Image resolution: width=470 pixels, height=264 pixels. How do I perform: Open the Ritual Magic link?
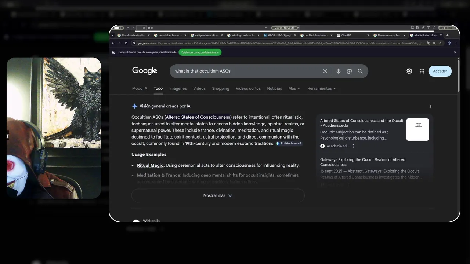coord(151,165)
